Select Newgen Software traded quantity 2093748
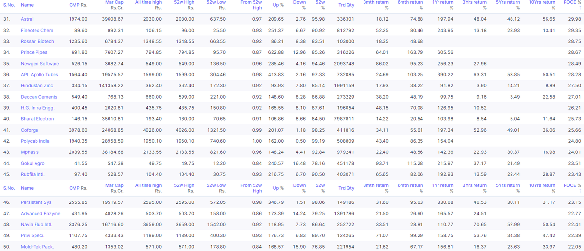The width and height of the screenshot is (584, 251). click(345, 64)
